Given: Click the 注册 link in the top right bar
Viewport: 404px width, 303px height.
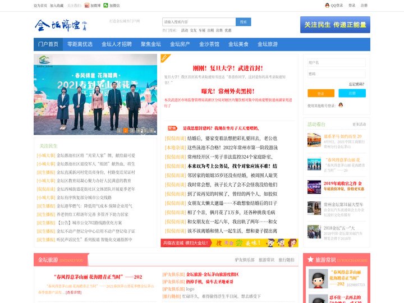Looking at the screenshot, I should pos(364,6).
